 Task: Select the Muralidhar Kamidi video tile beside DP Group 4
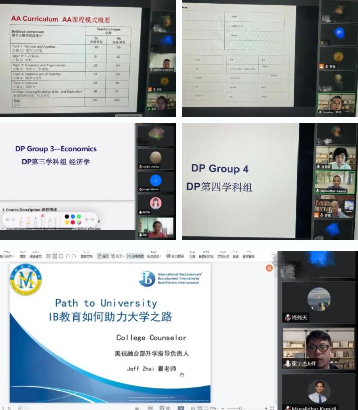(335, 182)
